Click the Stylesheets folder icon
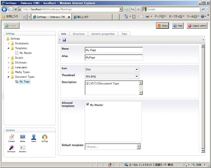 [12, 43]
